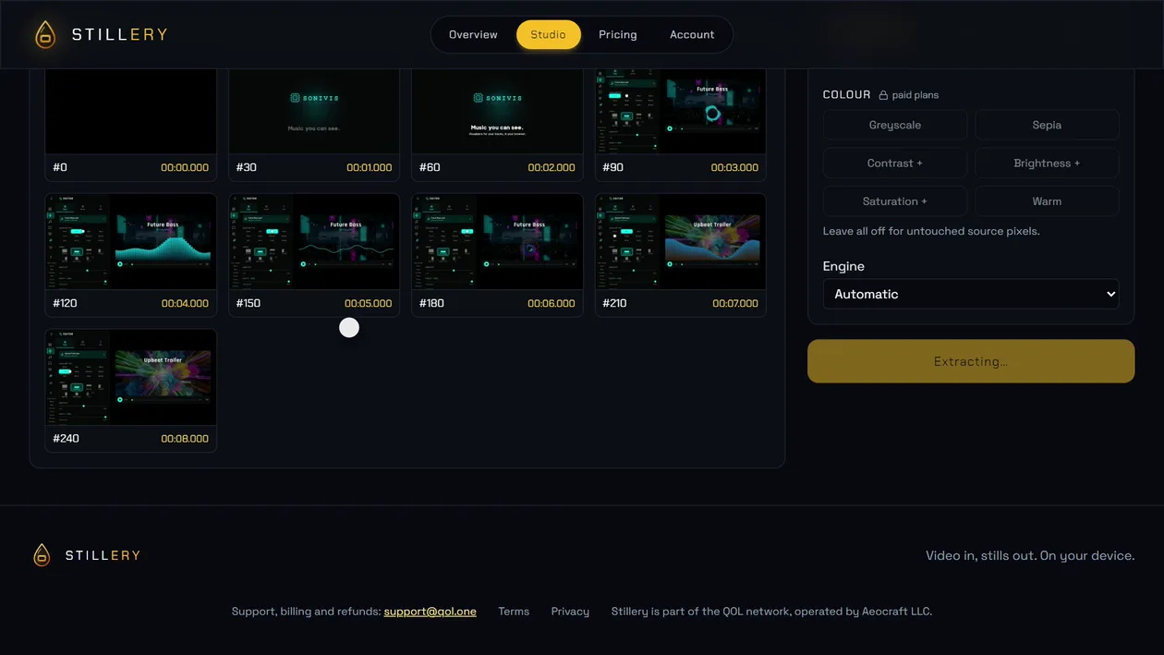Click the COLOUR section heading
Image resolution: width=1164 pixels, height=655 pixels.
pyautogui.click(x=847, y=94)
